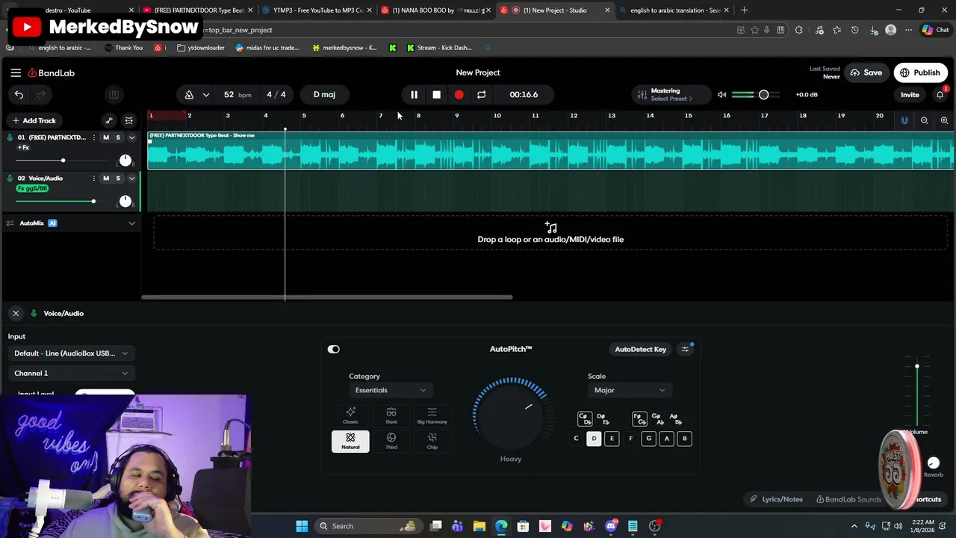Image resolution: width=956 pixels, height=538 pixels.
Task: Expand track 02 Voice/Audio chevron
Action: [x=131, y=178]
